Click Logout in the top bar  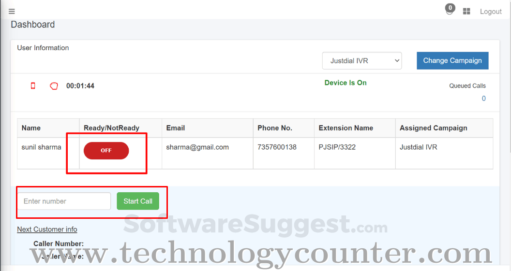(491, 12)
